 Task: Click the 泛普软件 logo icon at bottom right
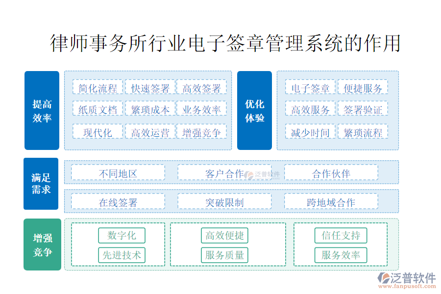(x=383, y=278)
